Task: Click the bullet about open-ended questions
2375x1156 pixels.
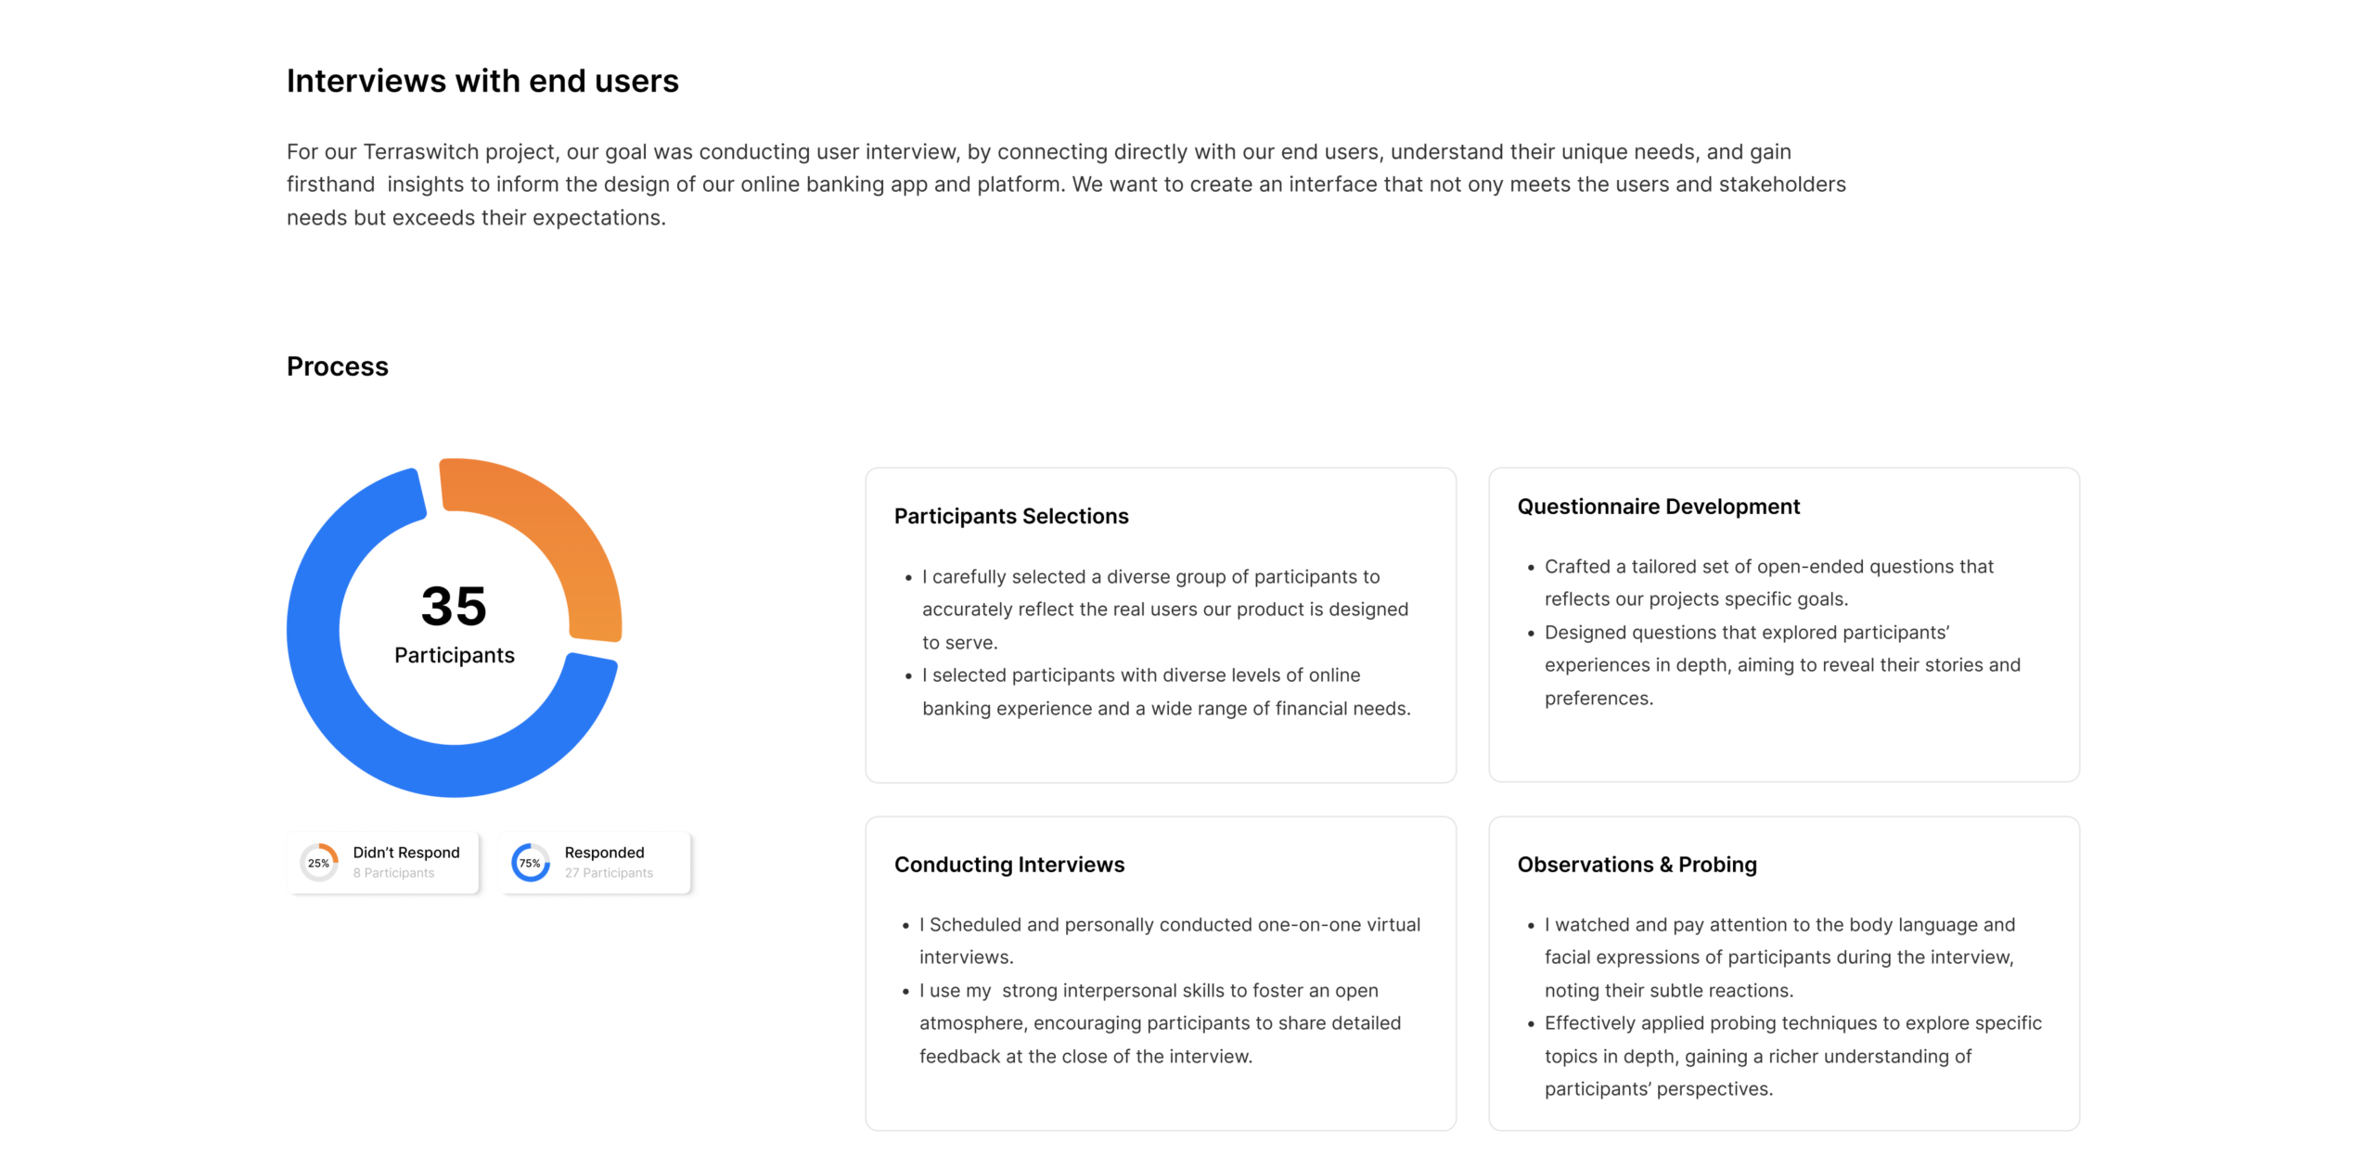Action: [1768, 583]
